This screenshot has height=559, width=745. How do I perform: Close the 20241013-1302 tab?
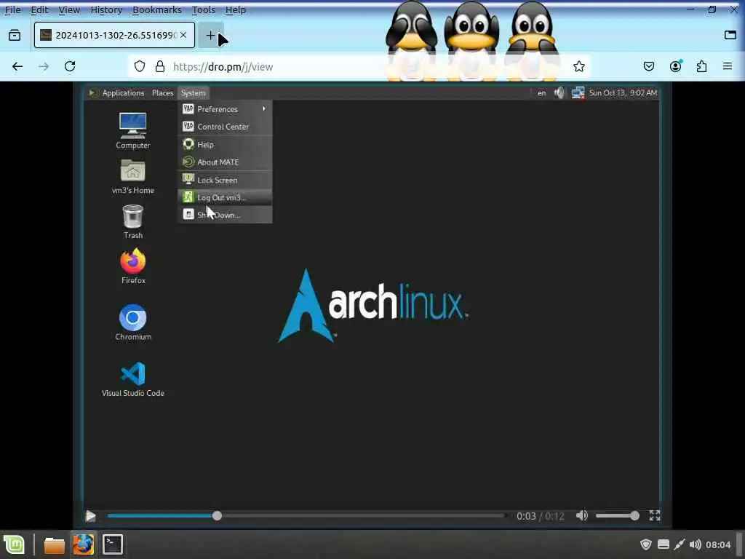183,35
